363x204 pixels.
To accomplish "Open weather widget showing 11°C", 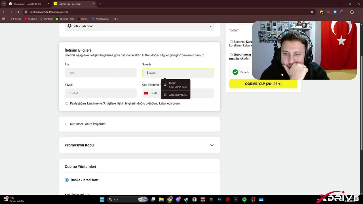I will (14, 199).
